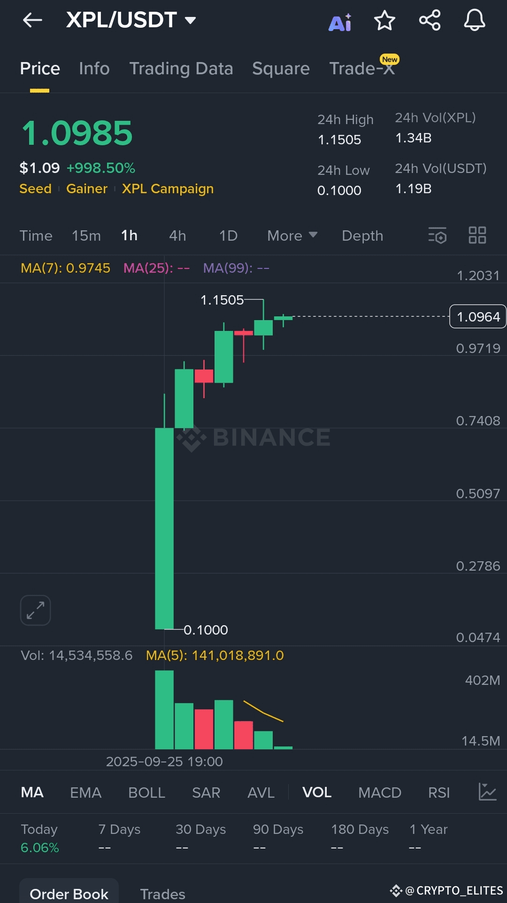The width and height of the screenshot is (507, 903).
Task: Open the XPL Campaign link
Action: pos(168,188)
